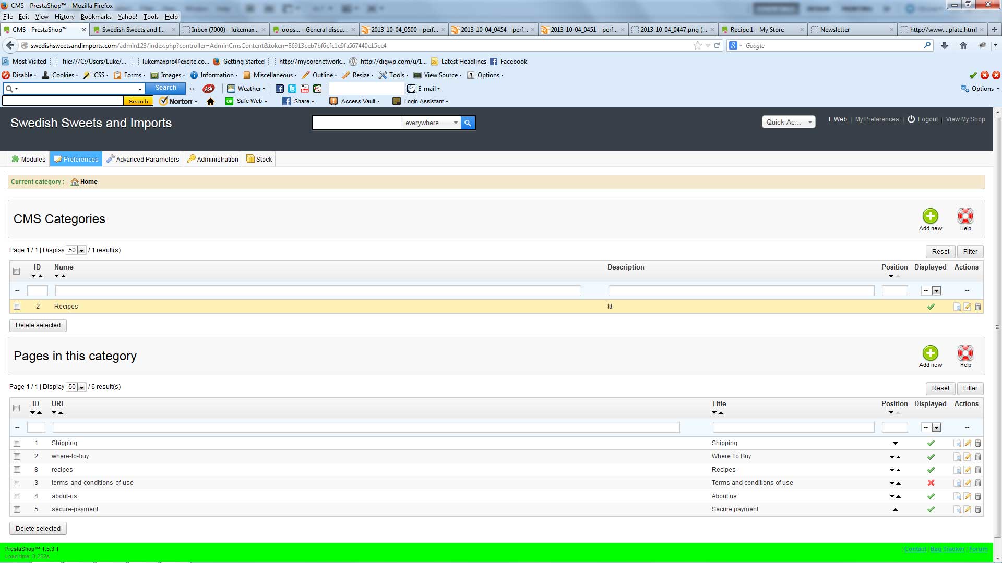1002x563 pixels.
Task: Click the blue search magnifier button
Action: [x=468, y=123]
